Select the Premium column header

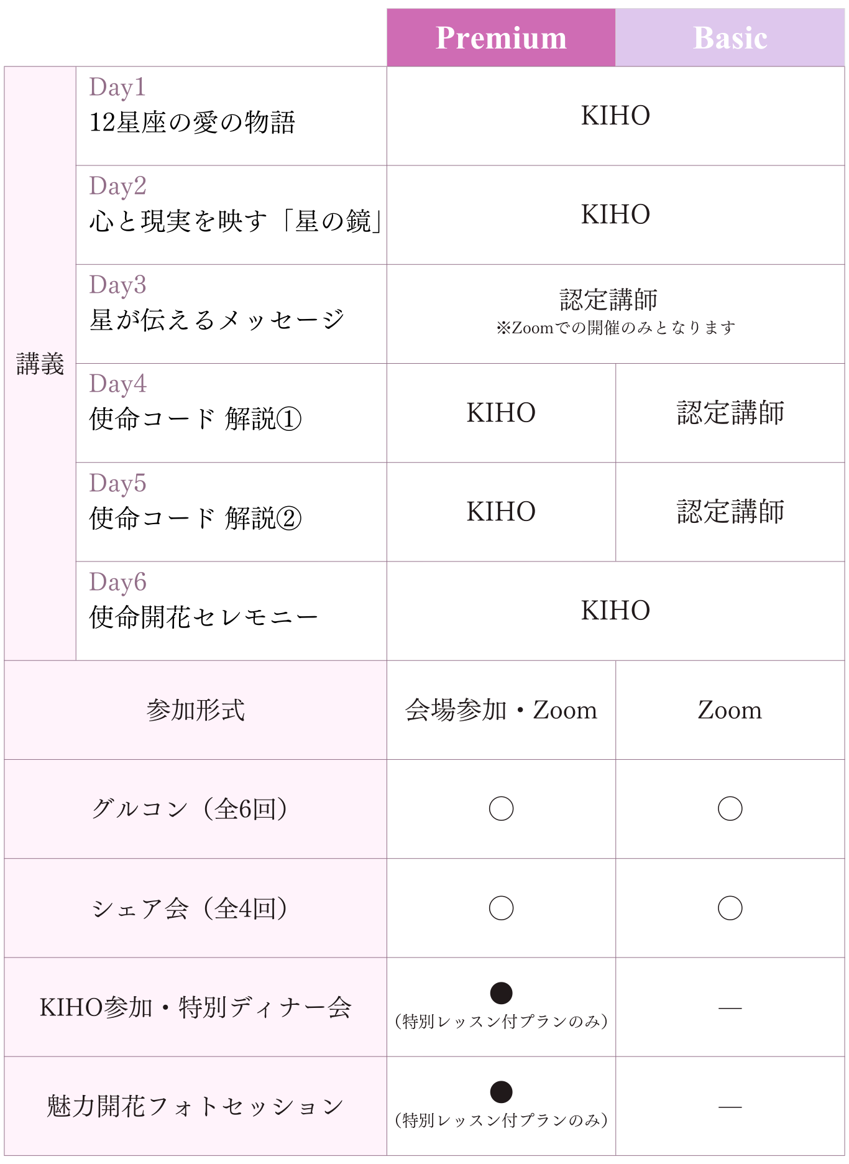pos(501,38)
